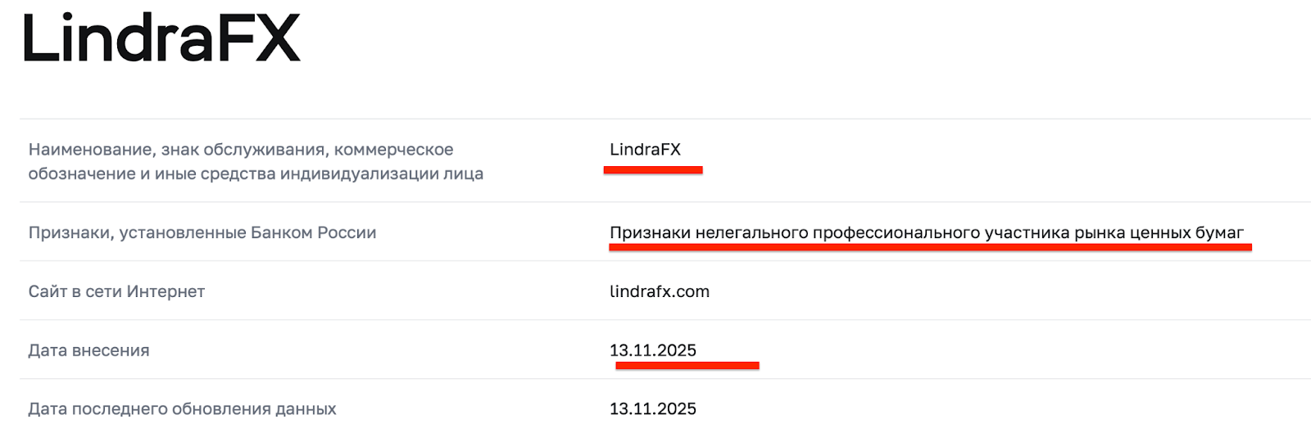Image resolution: width=1311 pixels, height=437 pixels.
Task: Click the 'Дата внесения' row label
Action: point(88,350)
